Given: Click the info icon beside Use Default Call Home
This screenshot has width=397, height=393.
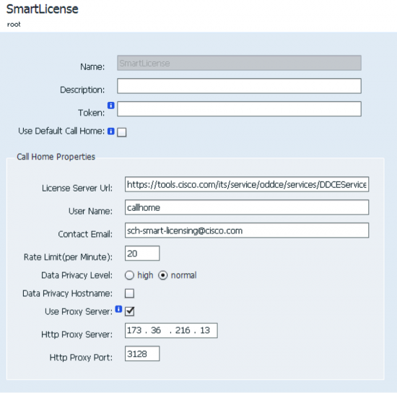Looking at the screenshot, I should click(111, 131).
